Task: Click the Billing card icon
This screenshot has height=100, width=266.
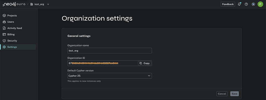Action: click(x=4, y=34)
